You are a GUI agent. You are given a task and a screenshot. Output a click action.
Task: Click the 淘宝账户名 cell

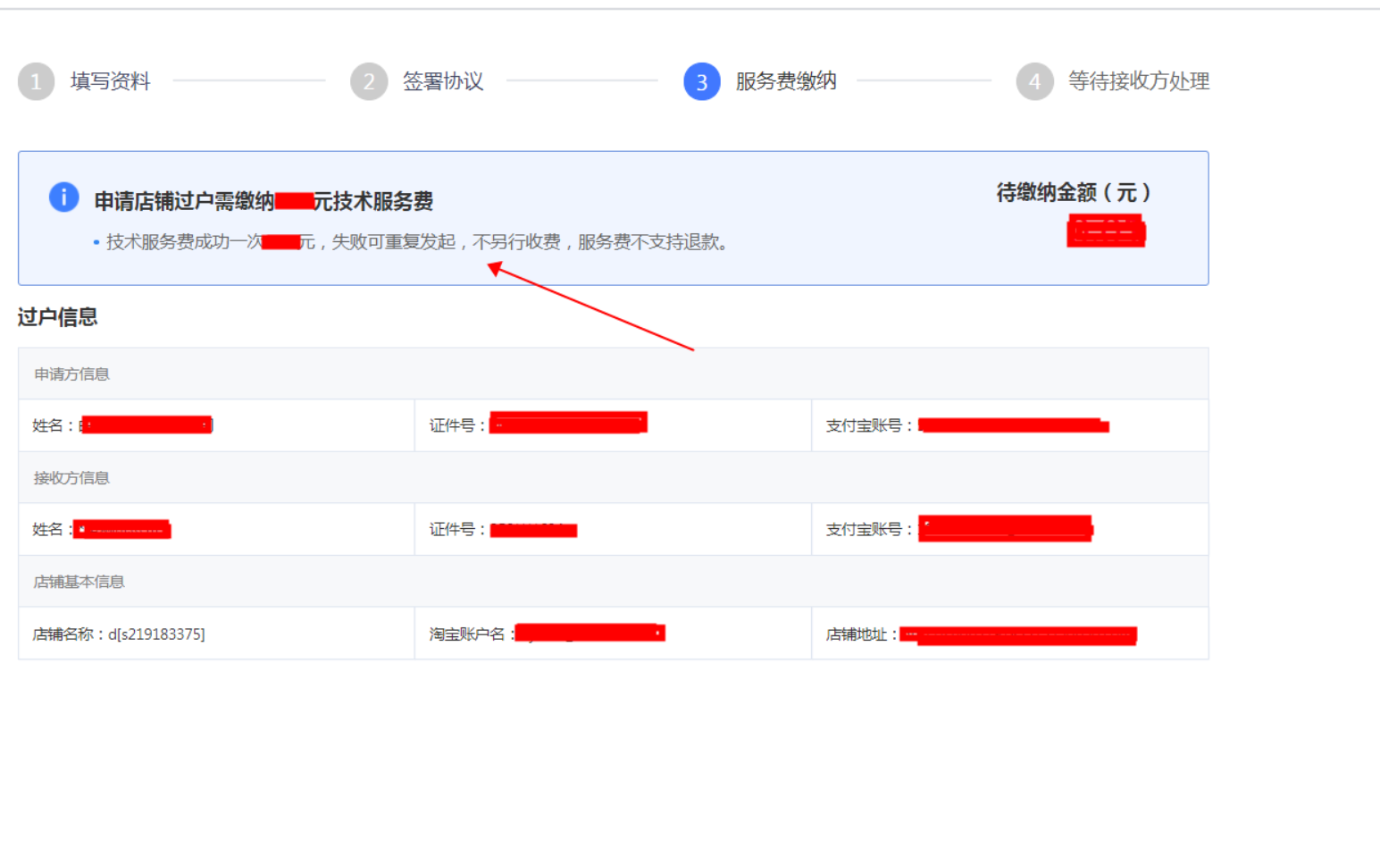613,634
